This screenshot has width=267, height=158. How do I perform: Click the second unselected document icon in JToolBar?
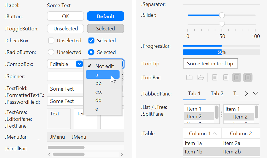pos(226,78)
